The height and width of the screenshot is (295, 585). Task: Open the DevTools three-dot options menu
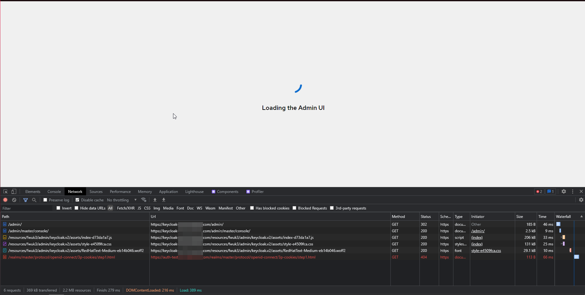(x=573, y=191)
